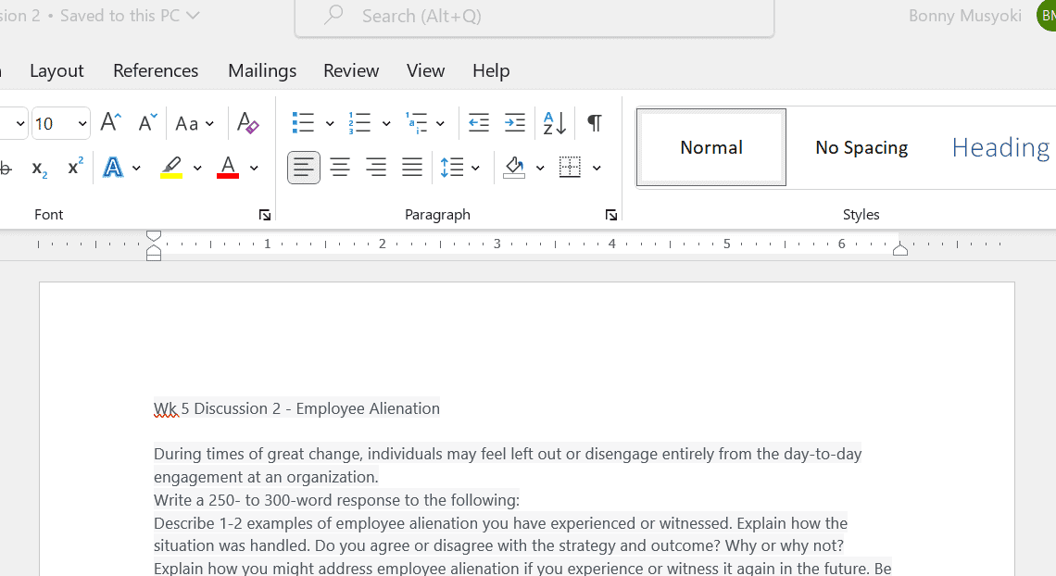Click in the Search box
The width and height of the screenshot is (1056, 576).
point(534,16)
